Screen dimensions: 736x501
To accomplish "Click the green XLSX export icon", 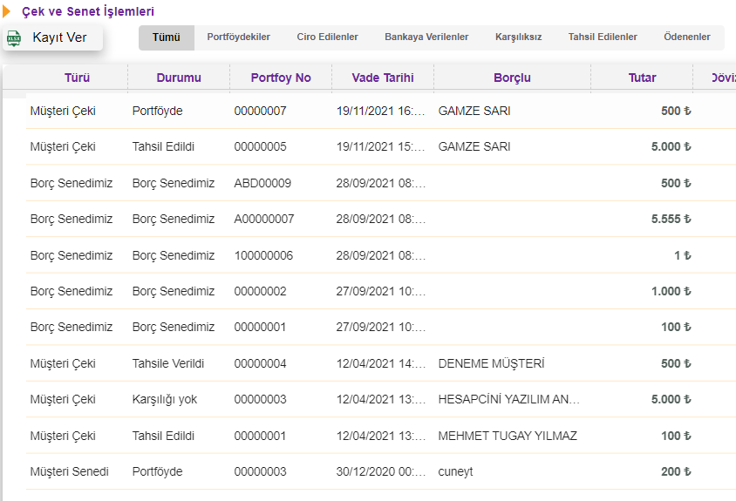I will tap(14, 38).
